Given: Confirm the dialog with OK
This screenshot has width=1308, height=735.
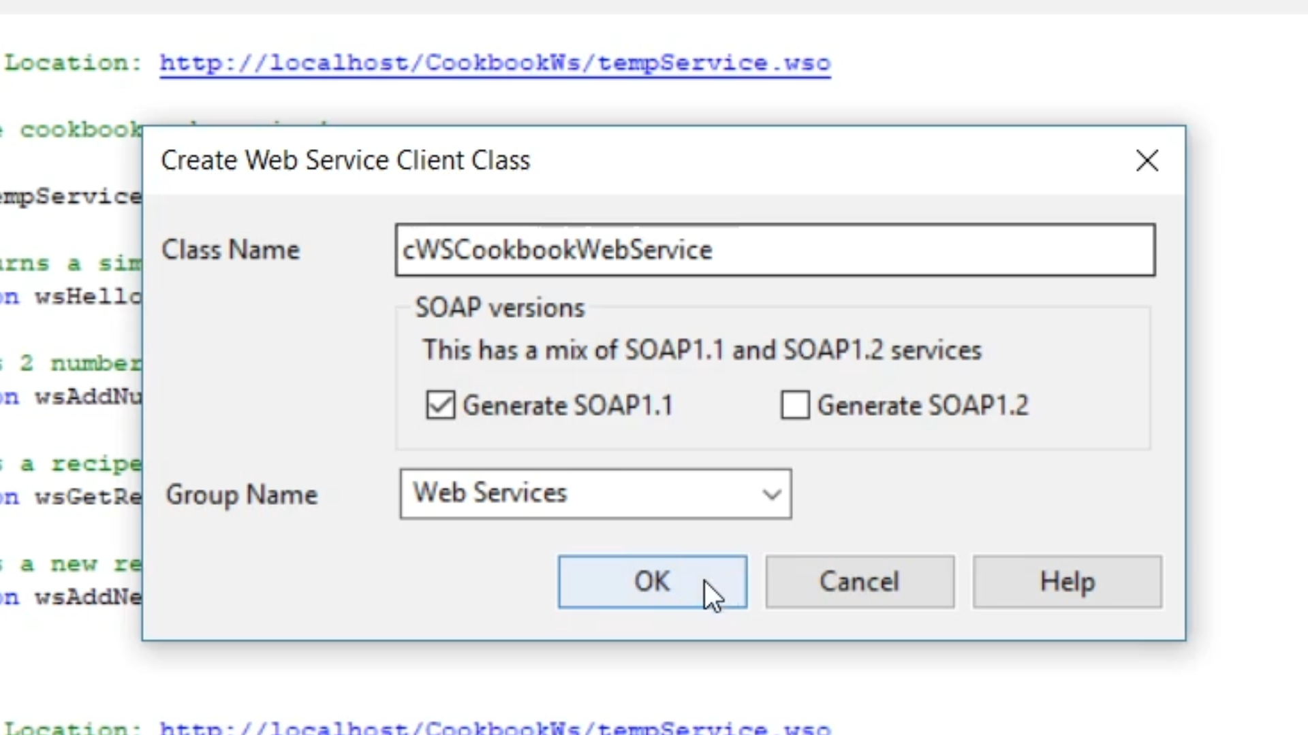Looking at the screenshot, I should coord(652,582).
